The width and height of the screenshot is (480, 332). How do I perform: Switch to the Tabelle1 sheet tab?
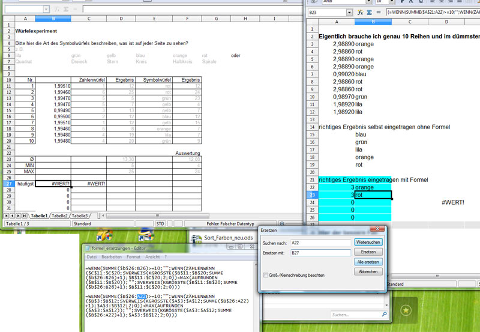pos(39,216)
